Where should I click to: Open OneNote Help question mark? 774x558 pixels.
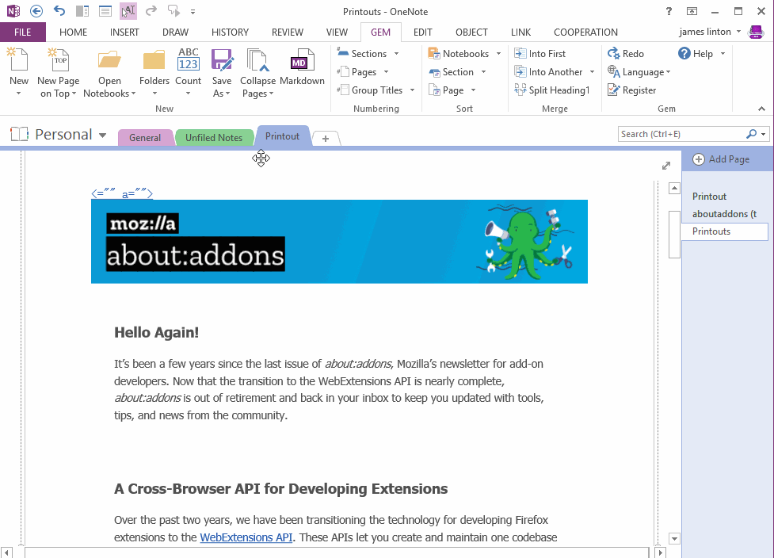(669, 11)
